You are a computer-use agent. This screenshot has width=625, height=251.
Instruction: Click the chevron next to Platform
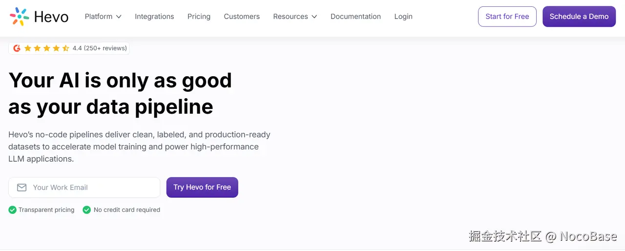pyautogui.click(x=119, y=17)
